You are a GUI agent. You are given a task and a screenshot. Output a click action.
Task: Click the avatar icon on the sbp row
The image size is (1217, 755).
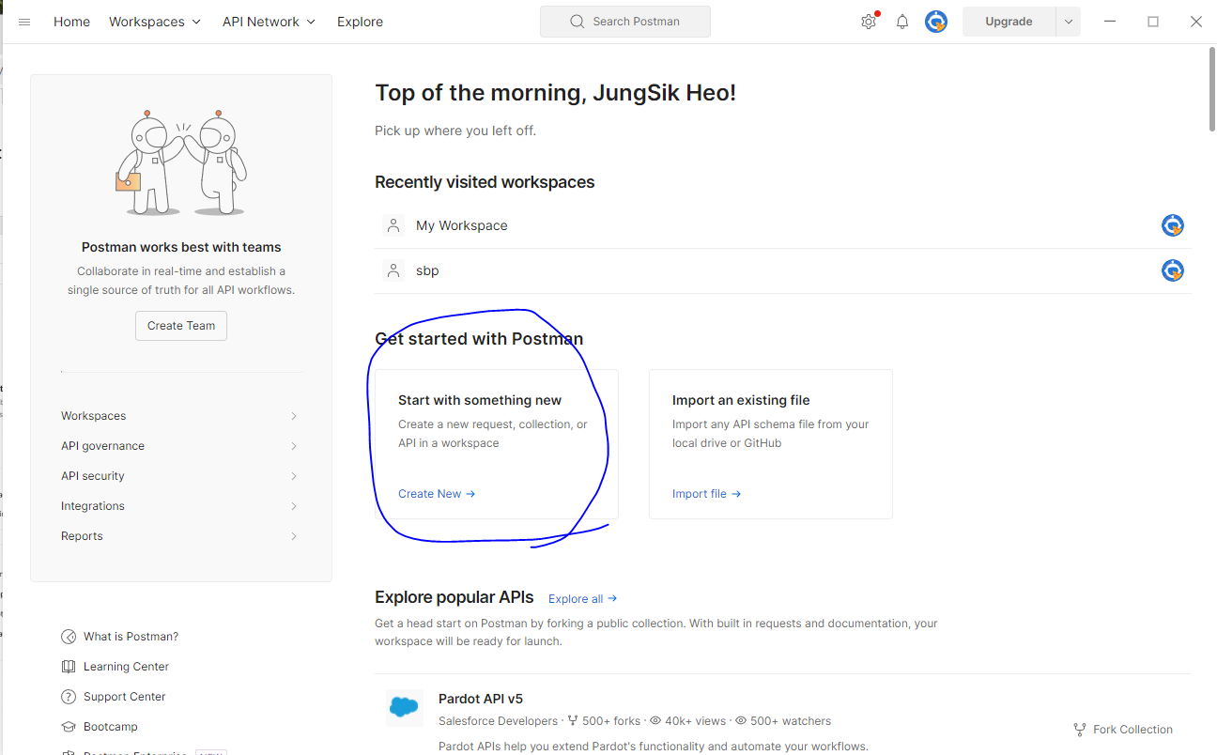click(x=1173, y=270)
